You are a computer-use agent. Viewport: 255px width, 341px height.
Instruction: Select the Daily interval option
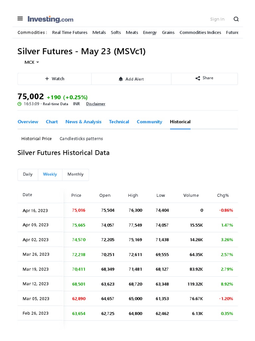(28, 174)
